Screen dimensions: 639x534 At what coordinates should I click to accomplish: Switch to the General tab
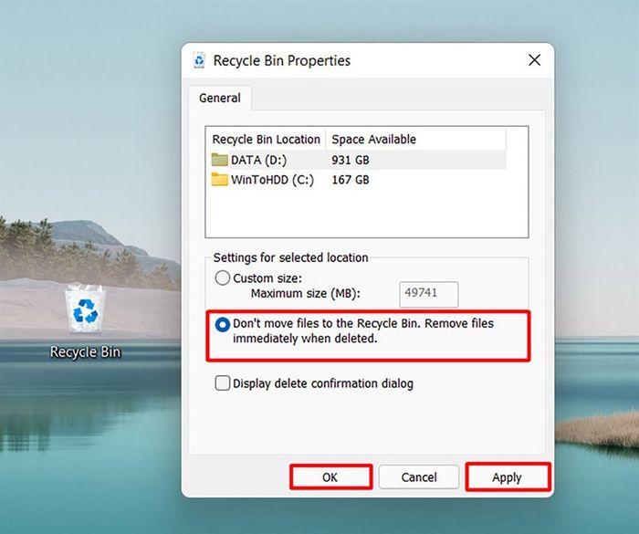pos(220,99)
